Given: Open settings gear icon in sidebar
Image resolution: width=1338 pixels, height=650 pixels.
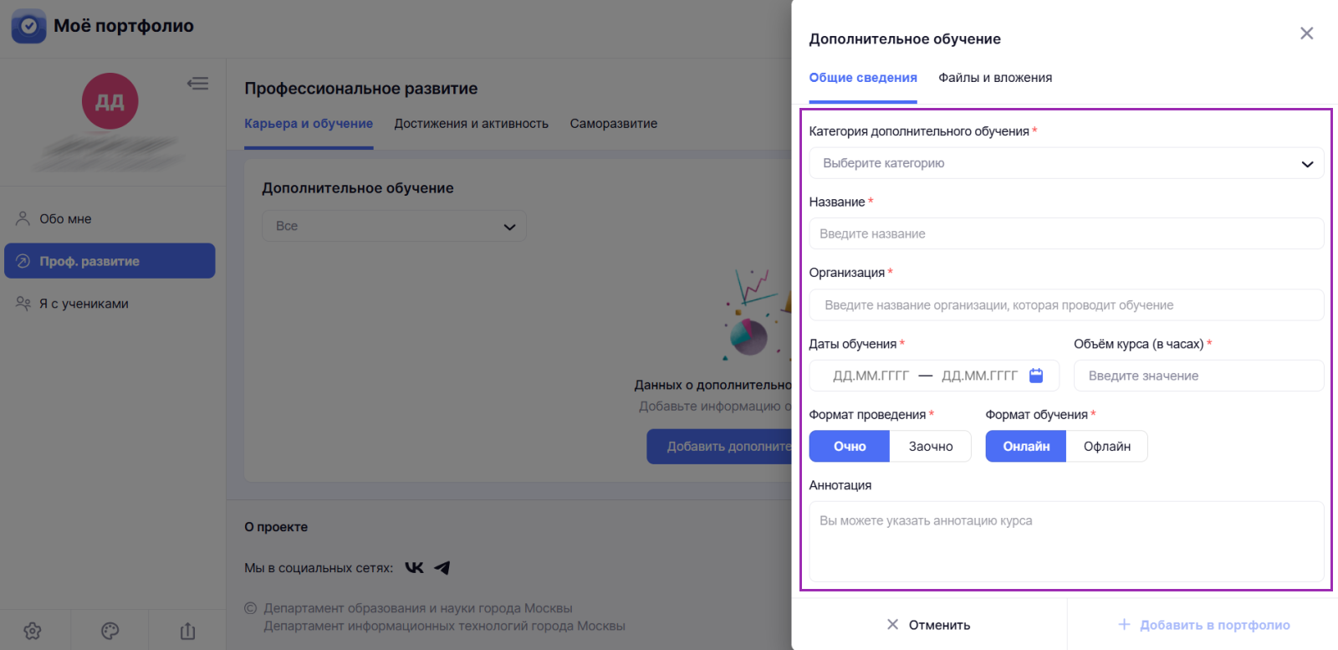Looking at the screenshot, I should click(33, 631).
